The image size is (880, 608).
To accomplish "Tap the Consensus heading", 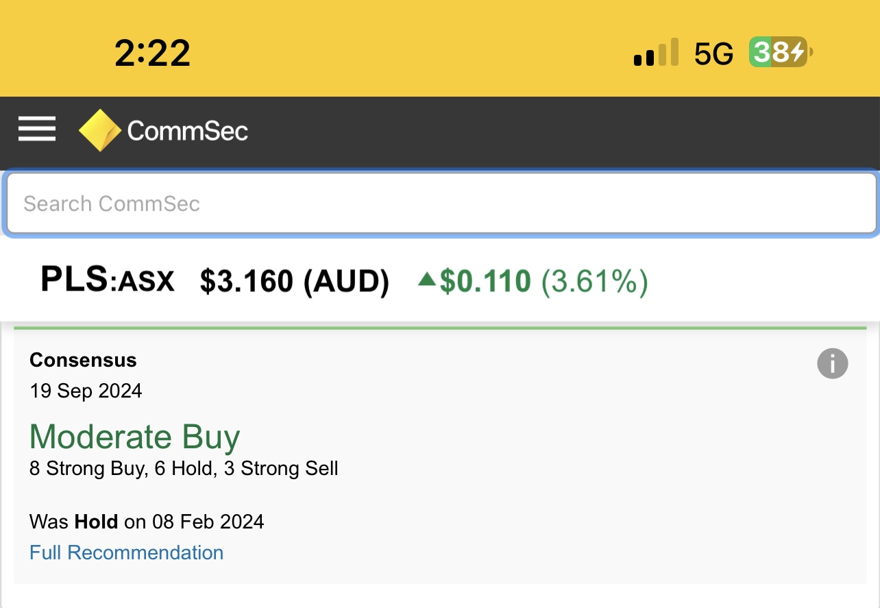I will click(83, 360).
